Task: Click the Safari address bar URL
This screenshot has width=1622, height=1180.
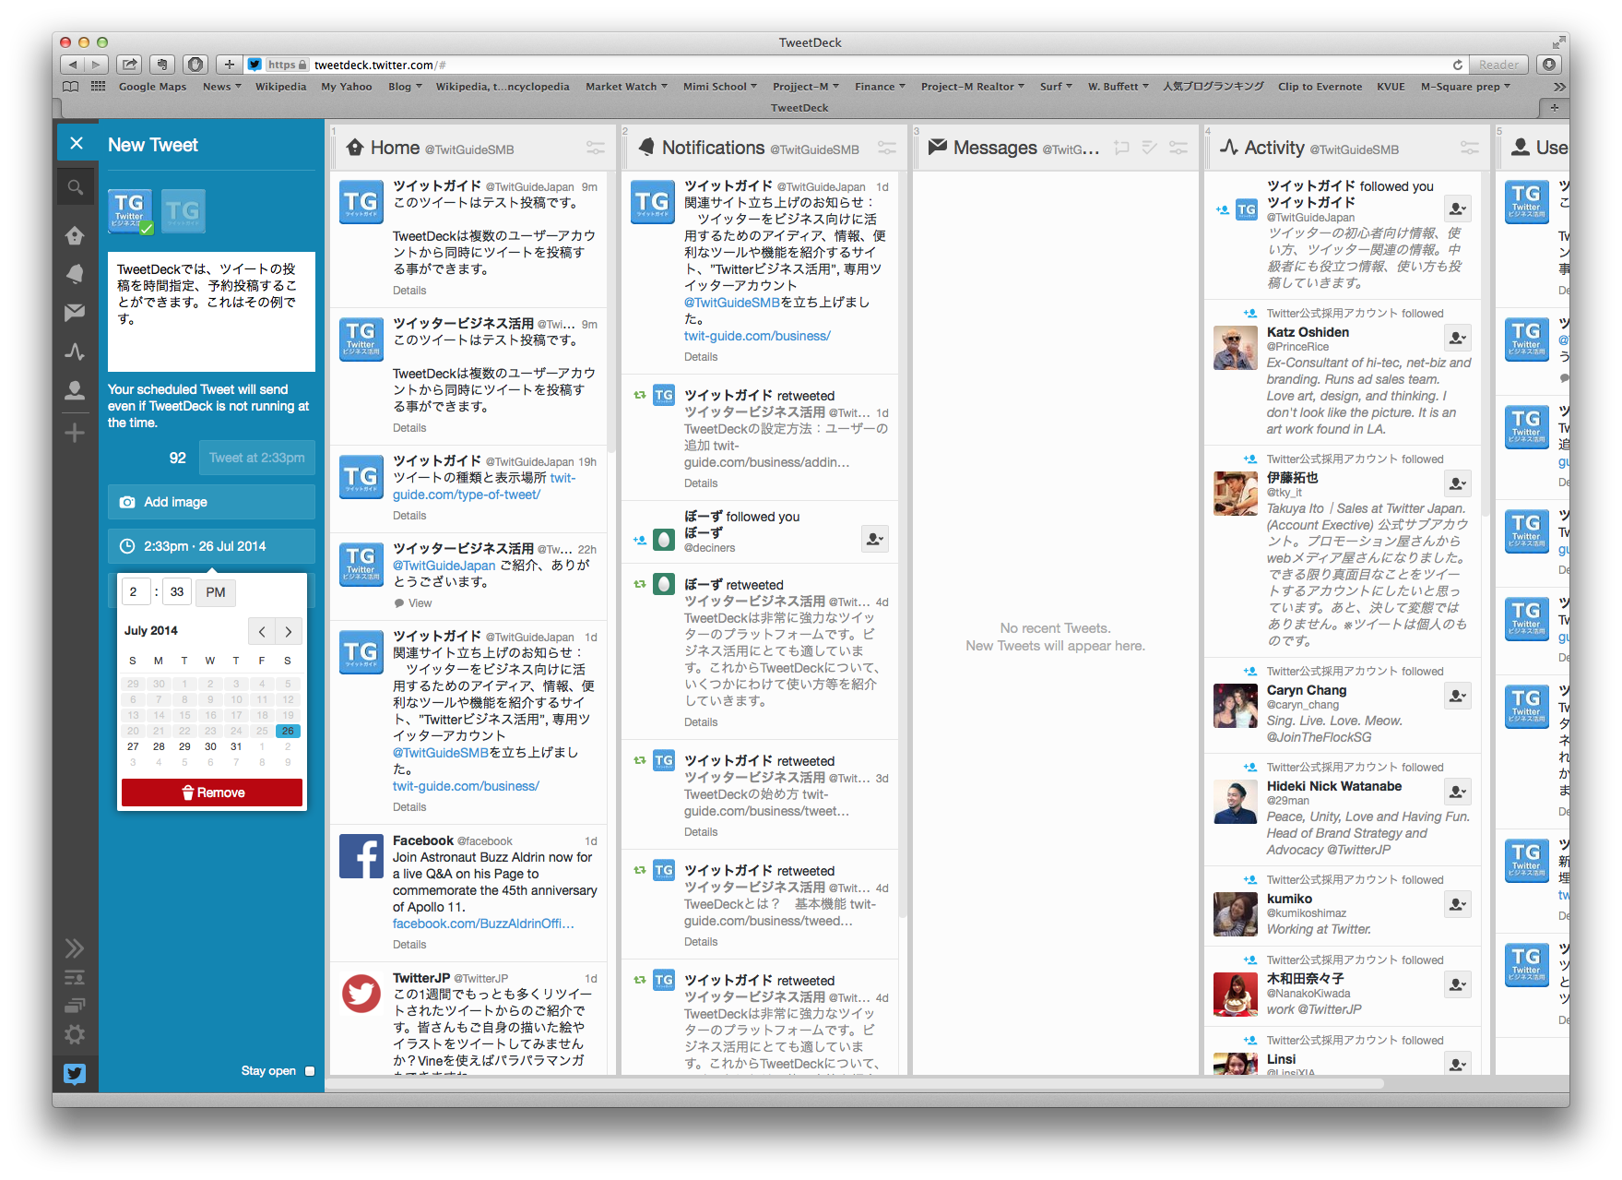Action: point(380,65)
